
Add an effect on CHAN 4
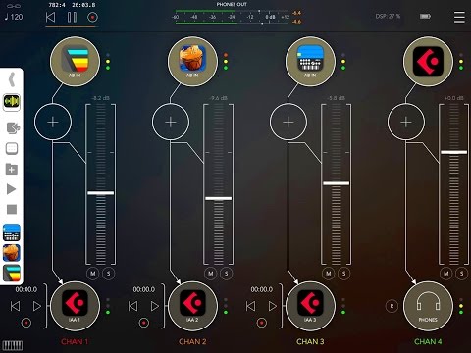tap(406, 122)
